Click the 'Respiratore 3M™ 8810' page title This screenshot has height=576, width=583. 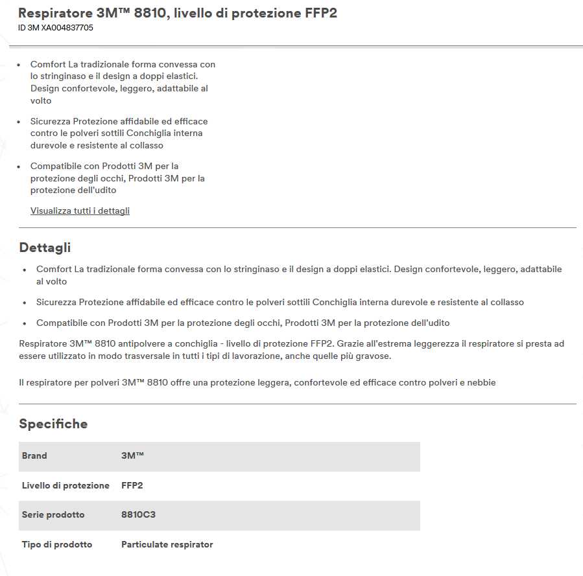[x=178, y=13]
